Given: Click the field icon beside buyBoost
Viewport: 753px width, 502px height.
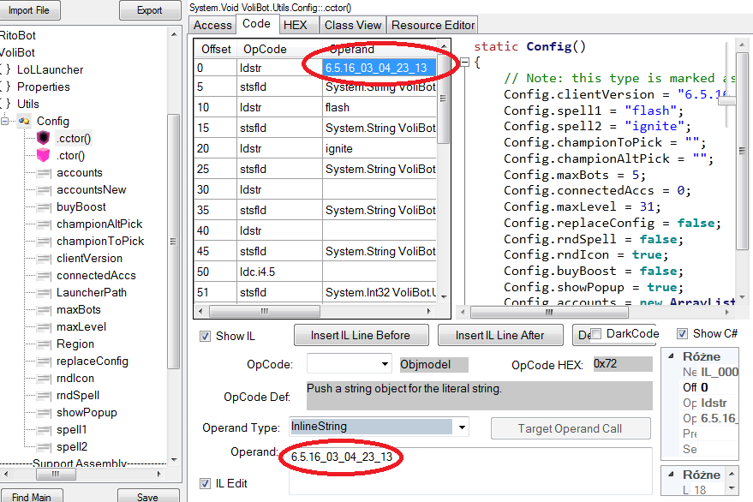Looking at the screenshot, I should pos(44,207).
